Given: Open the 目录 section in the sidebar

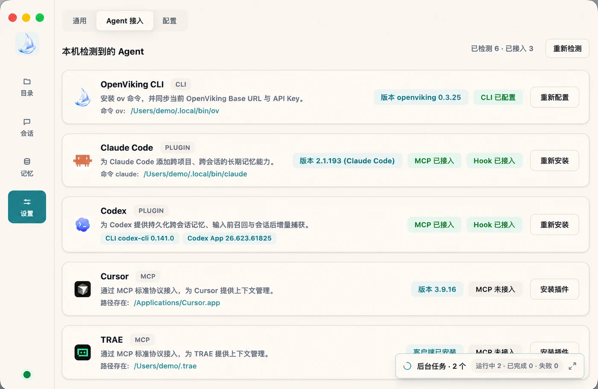Looking at the screenshot, I should [27, 87].
